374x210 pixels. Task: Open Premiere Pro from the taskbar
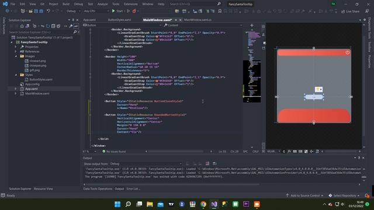tap(246, 204)
